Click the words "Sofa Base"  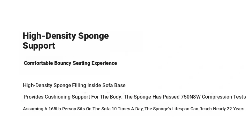(x=114, y=86)
